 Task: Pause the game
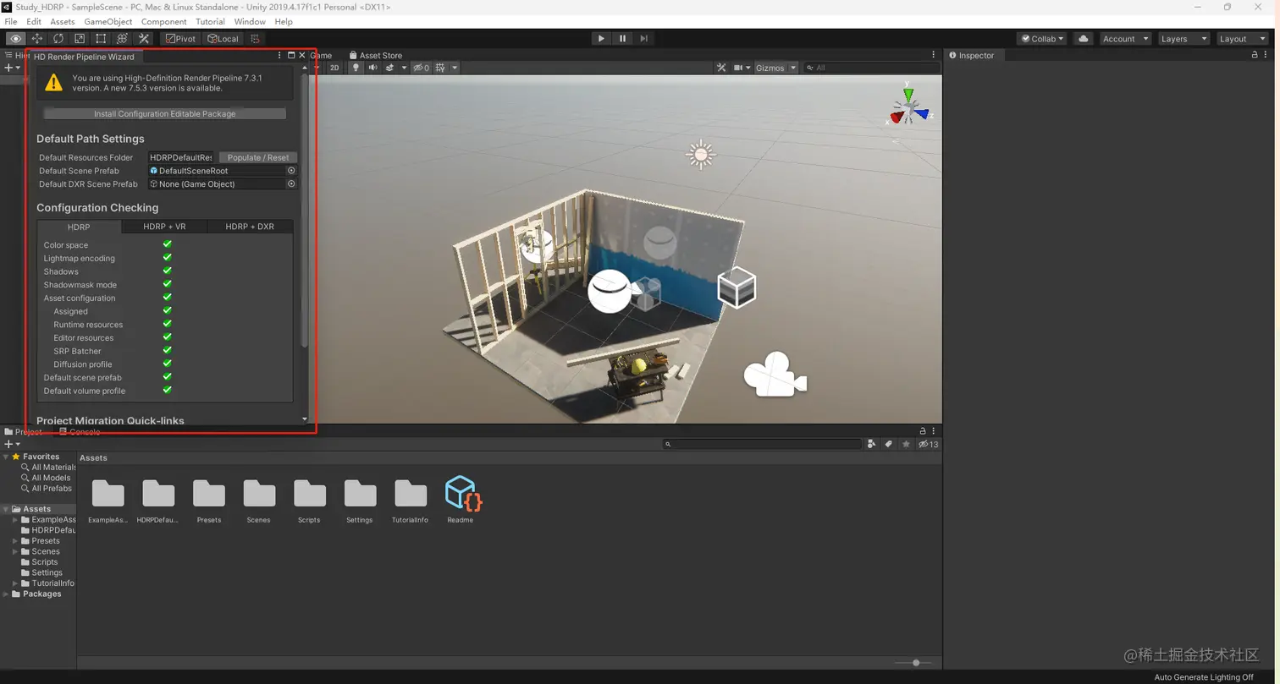coord(623,39)
